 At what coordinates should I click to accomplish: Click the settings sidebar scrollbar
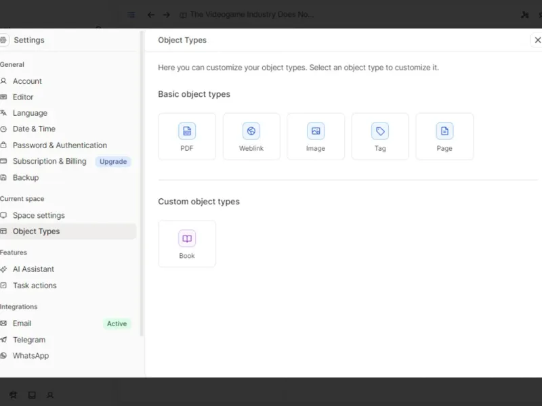[142, 183]
